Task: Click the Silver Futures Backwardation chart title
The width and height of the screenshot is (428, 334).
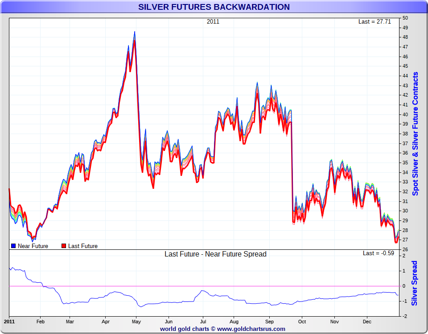Action: [x=214, y=7]
